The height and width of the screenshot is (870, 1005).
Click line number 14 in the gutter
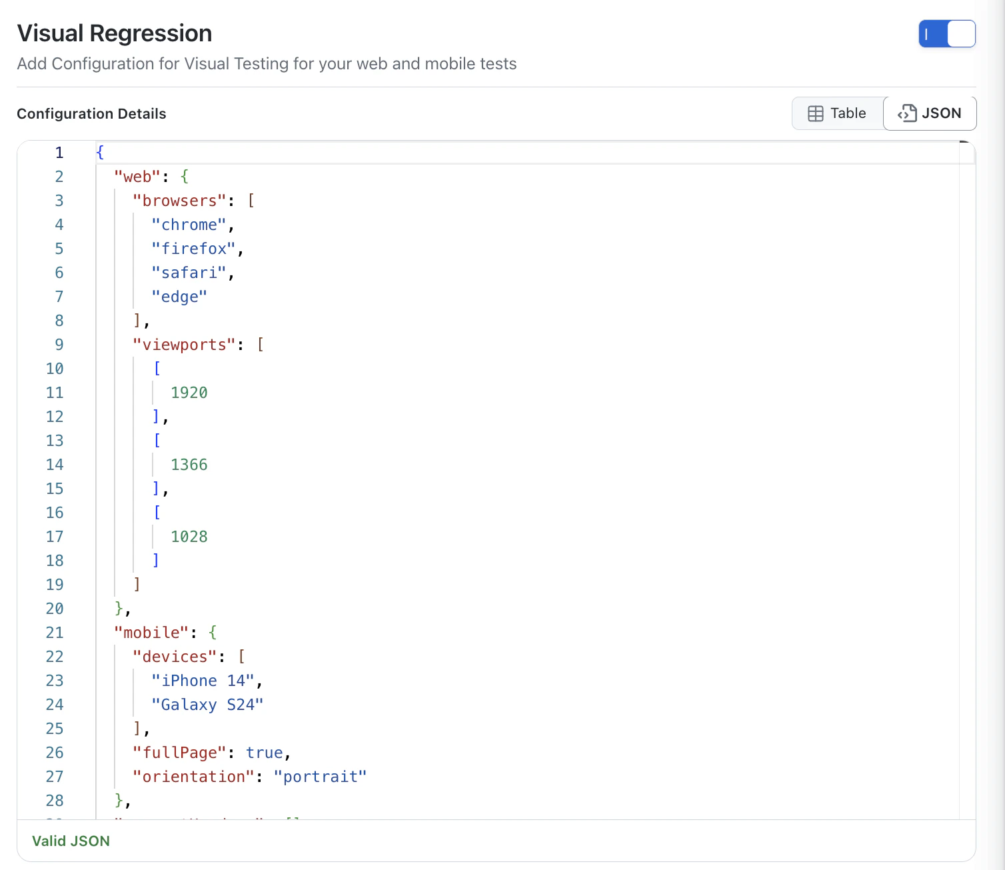tap(55, 465)
